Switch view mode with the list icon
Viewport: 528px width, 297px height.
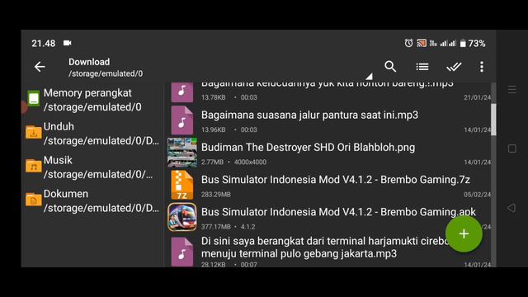coord(422,67)
